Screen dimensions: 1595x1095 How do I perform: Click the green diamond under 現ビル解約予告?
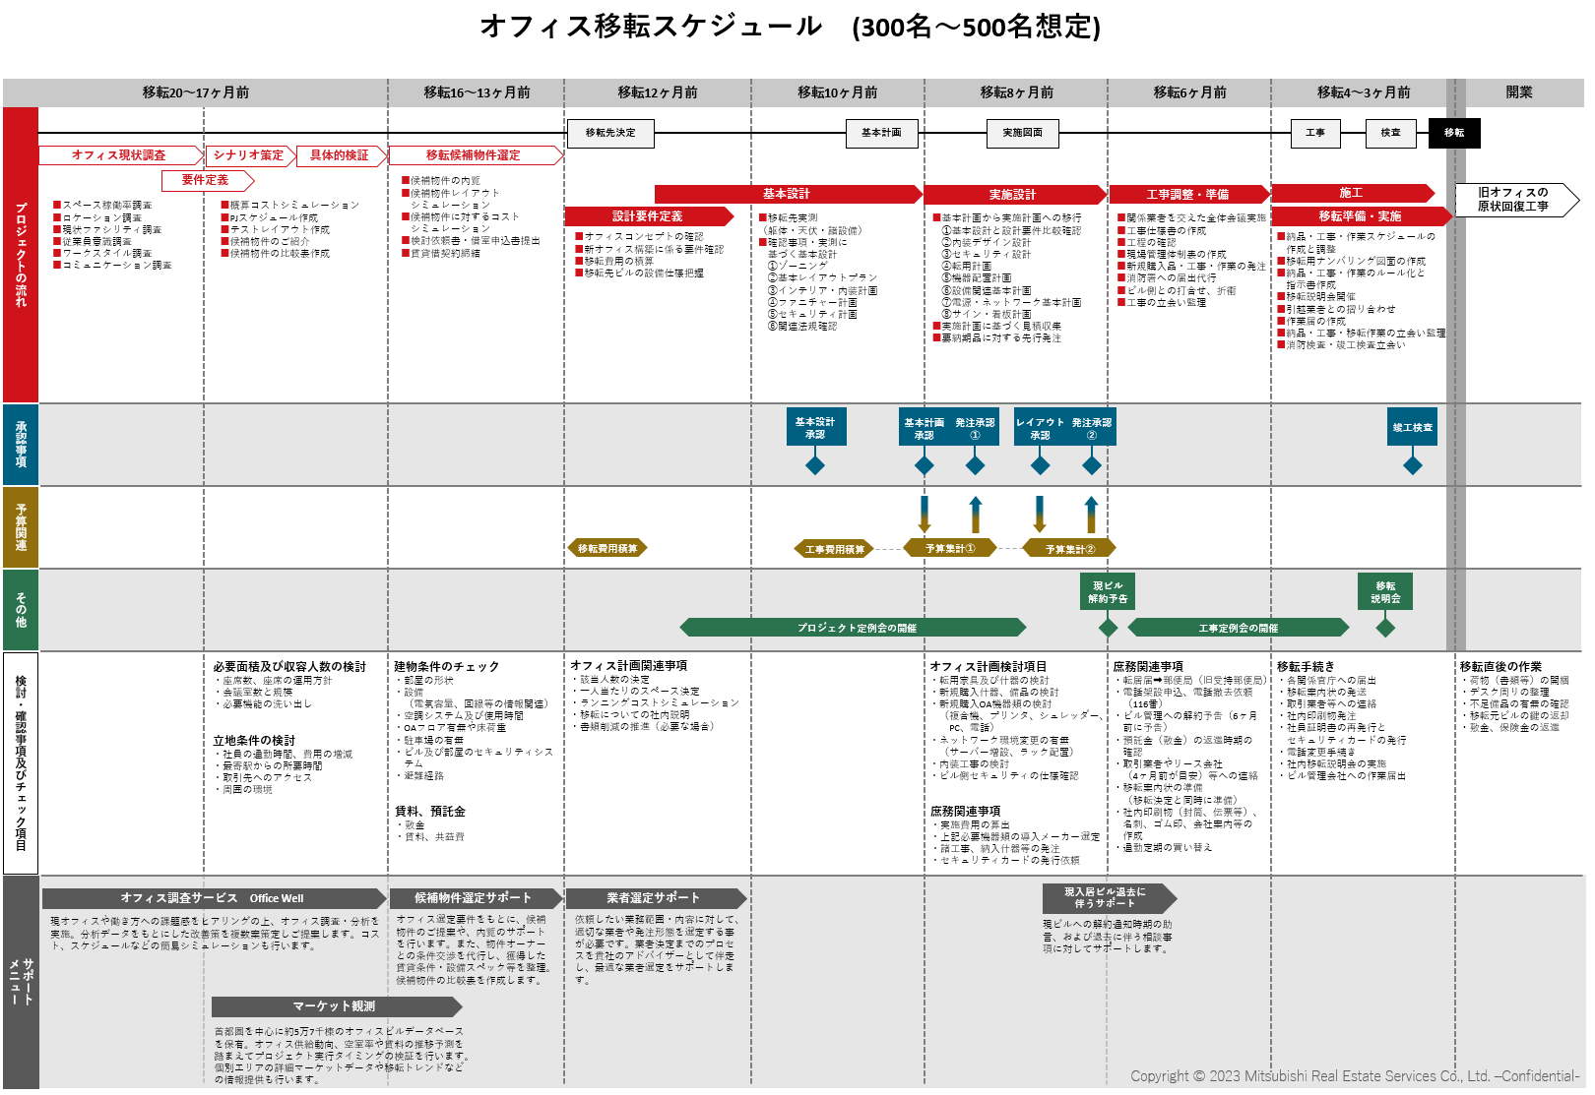click(x=1108, y=627)
